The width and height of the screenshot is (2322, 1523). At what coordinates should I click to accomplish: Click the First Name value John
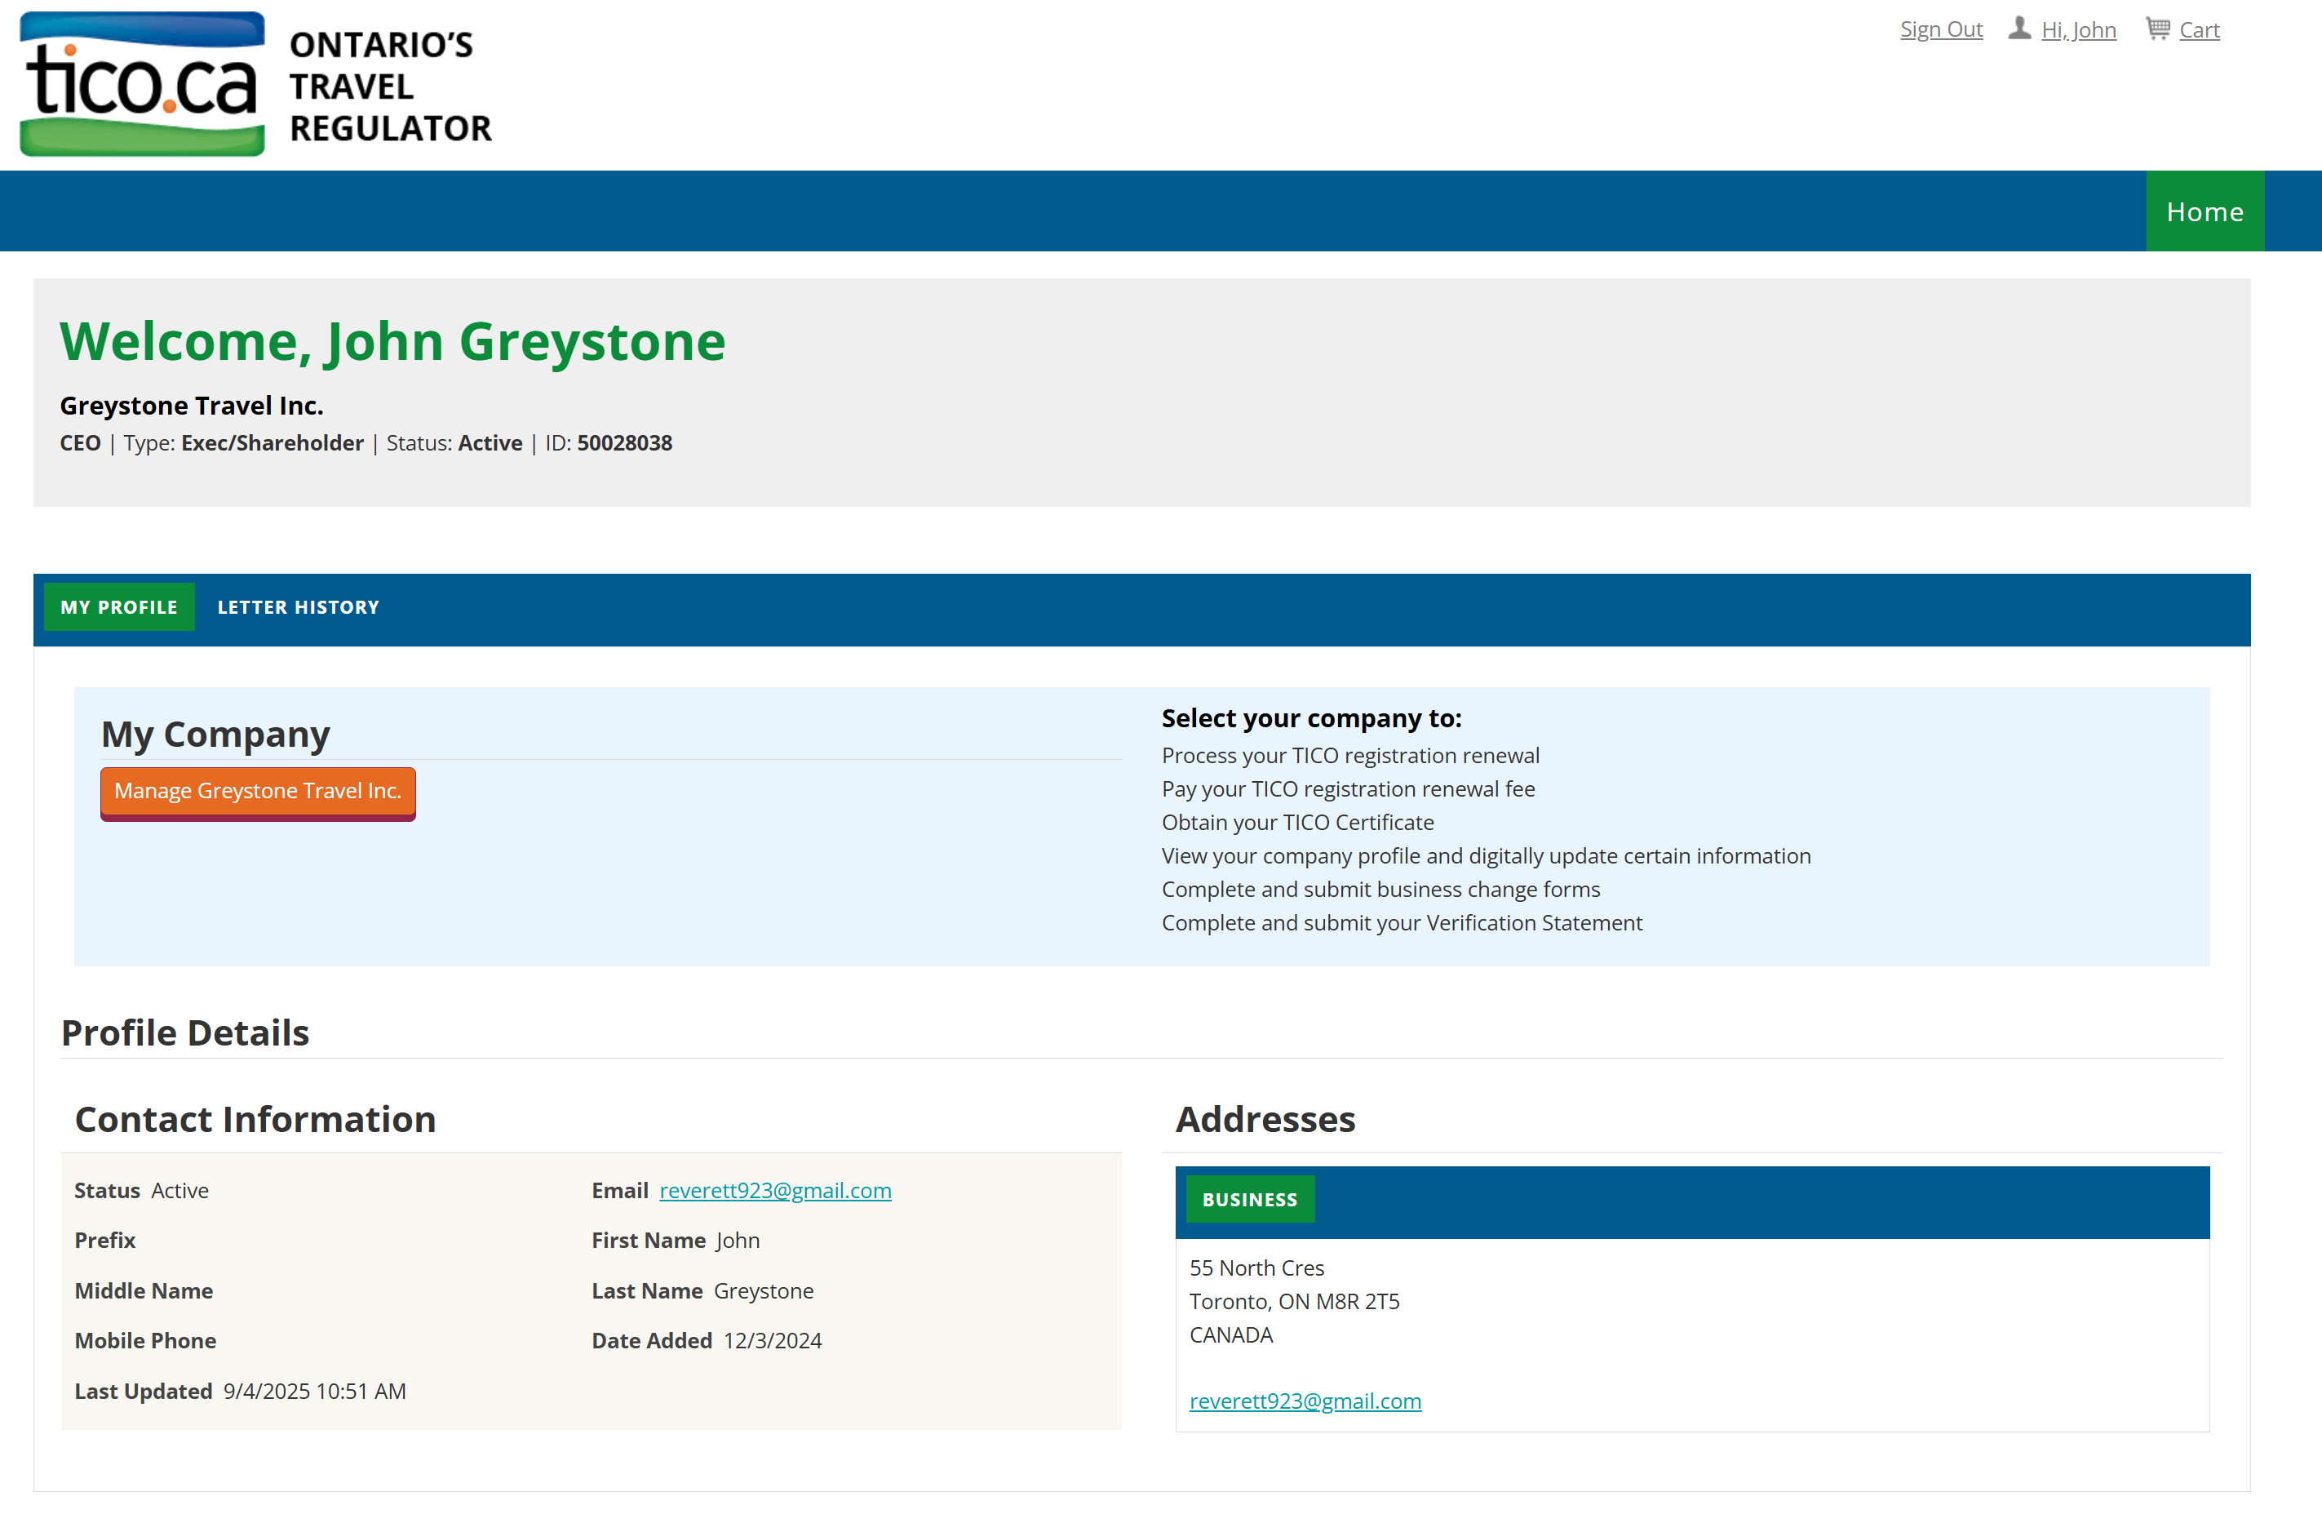738,1239
